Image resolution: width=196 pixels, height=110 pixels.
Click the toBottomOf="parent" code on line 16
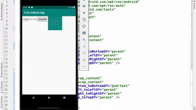(x=107, y=52)
